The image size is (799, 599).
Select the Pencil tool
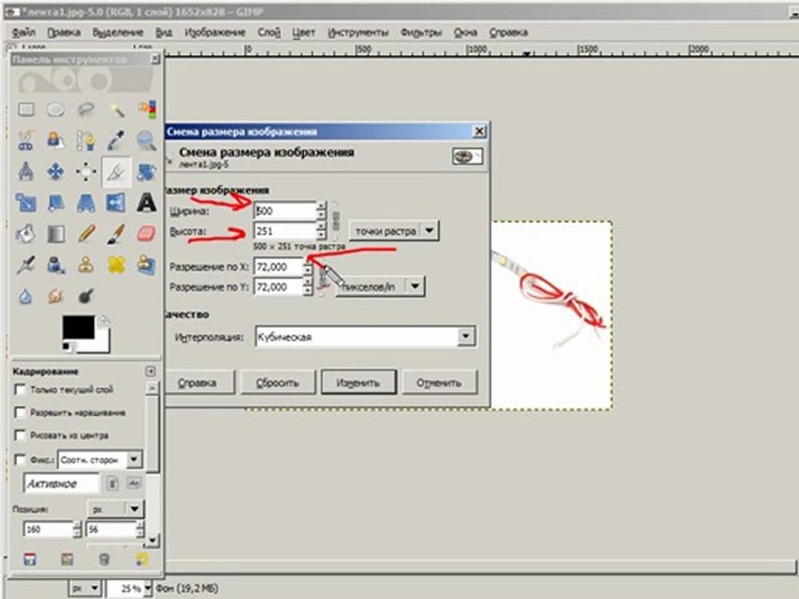[x=86, y=234]
